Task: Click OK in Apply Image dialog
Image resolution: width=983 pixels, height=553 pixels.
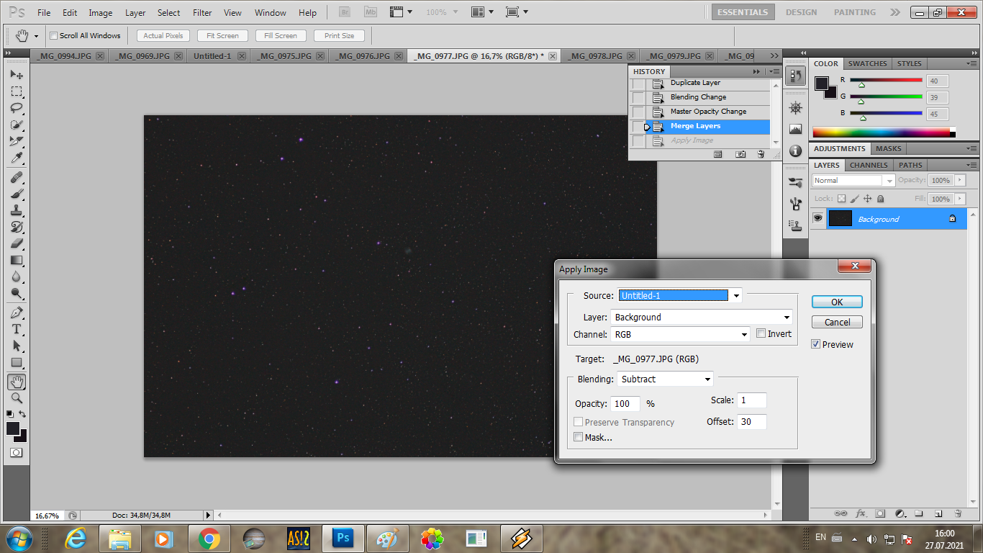Action: point(837,302)
